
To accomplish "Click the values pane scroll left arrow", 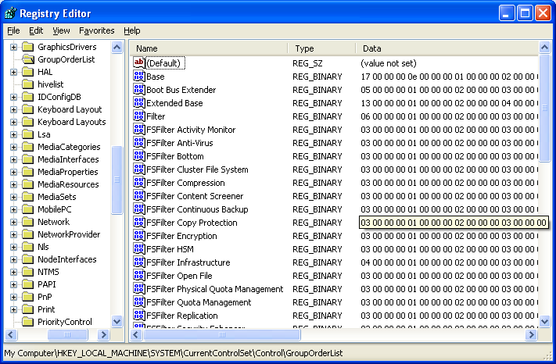I will coord(136,334).
